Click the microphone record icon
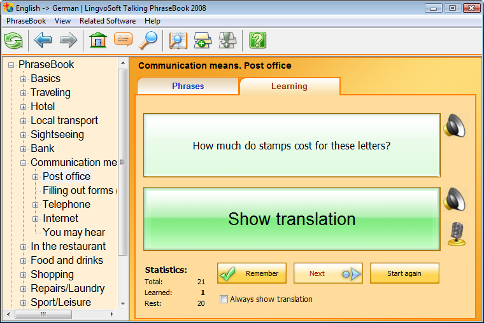Screen dimensions: 484x323 tap(457, 234)
